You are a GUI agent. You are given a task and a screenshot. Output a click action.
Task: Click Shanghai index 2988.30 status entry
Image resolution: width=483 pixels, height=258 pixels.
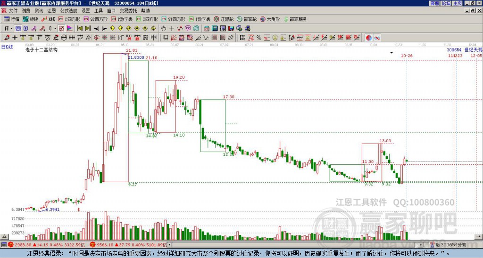[x=46, y=245]
